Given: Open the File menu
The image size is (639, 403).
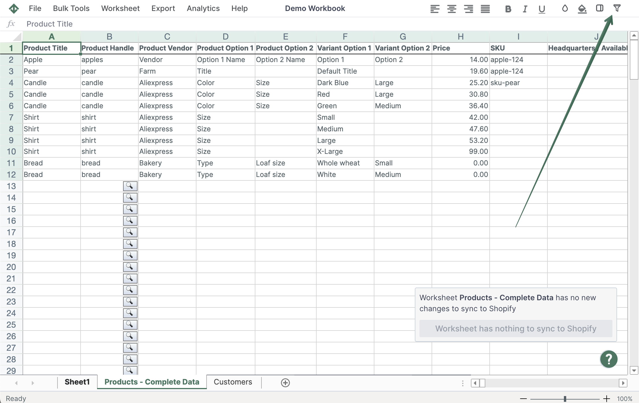Looking at the screenshot, I should click(x=35, y=8).
